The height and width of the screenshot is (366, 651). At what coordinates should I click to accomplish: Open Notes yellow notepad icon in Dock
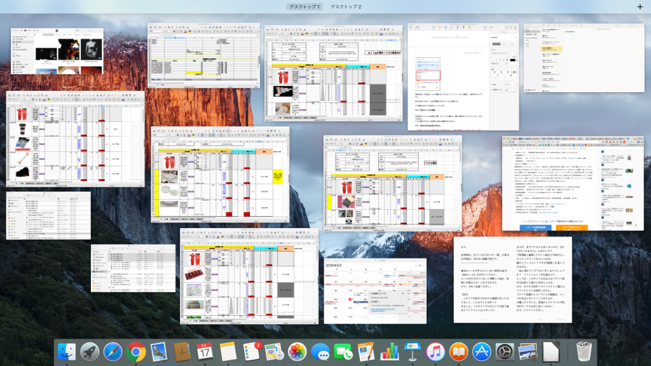[228, 352]
